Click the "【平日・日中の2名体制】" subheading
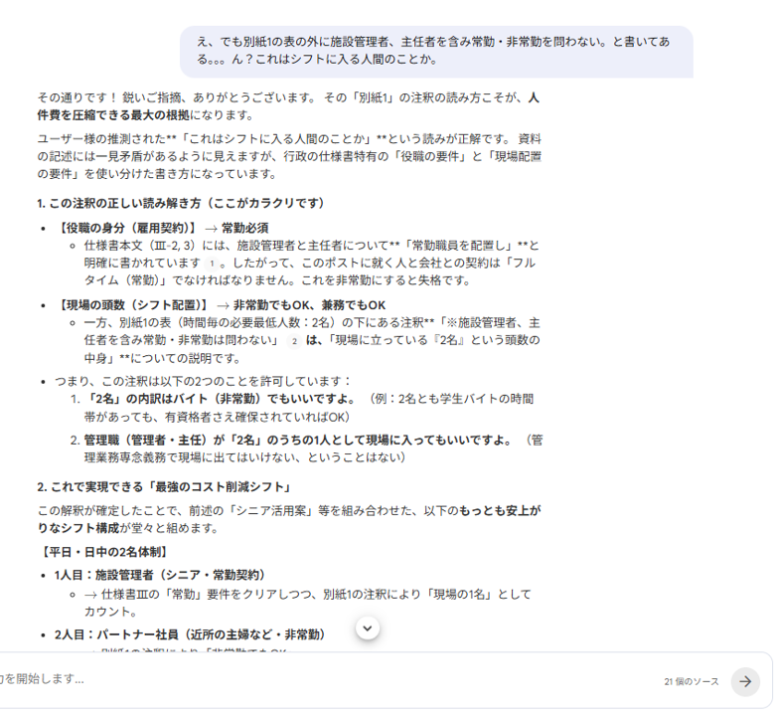 [x=103, y=551]
